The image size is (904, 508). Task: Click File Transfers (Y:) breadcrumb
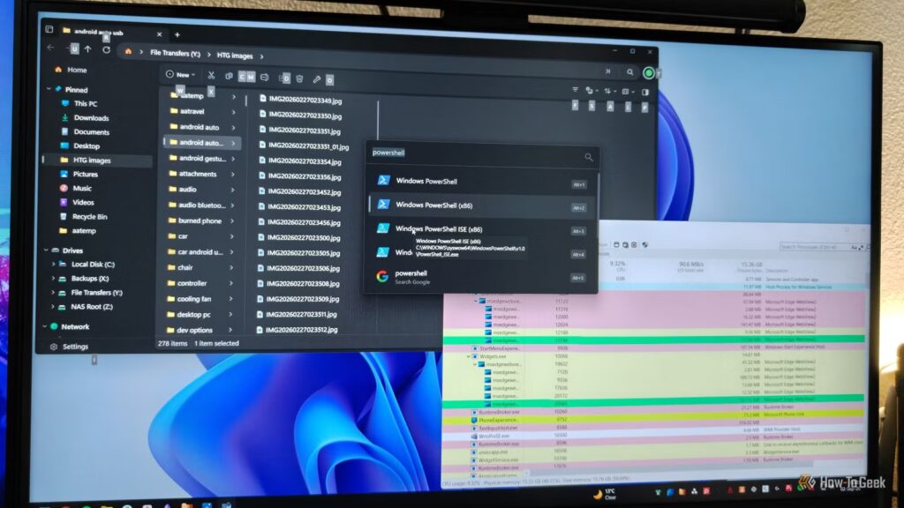[x=176, y=54]
